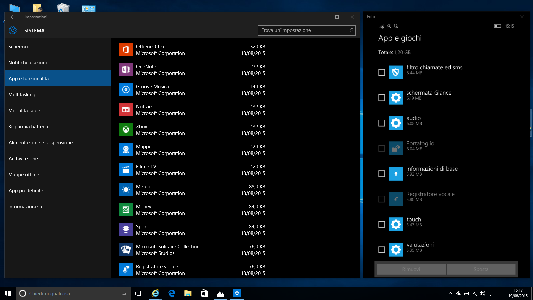
Task: Tick the touch checkbox
Action: click(x=382, y=224)
